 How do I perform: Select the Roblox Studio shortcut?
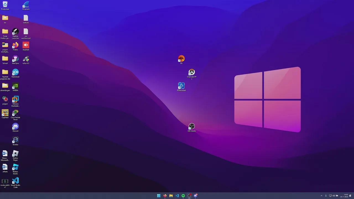[15, 169]
